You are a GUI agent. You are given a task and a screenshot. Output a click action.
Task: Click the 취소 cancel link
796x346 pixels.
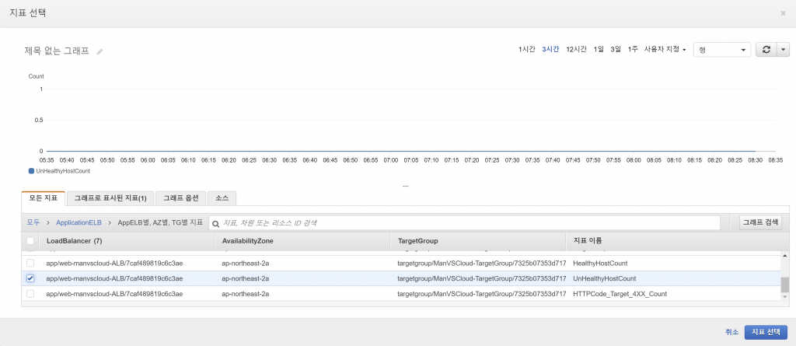[x=731, y=332]
